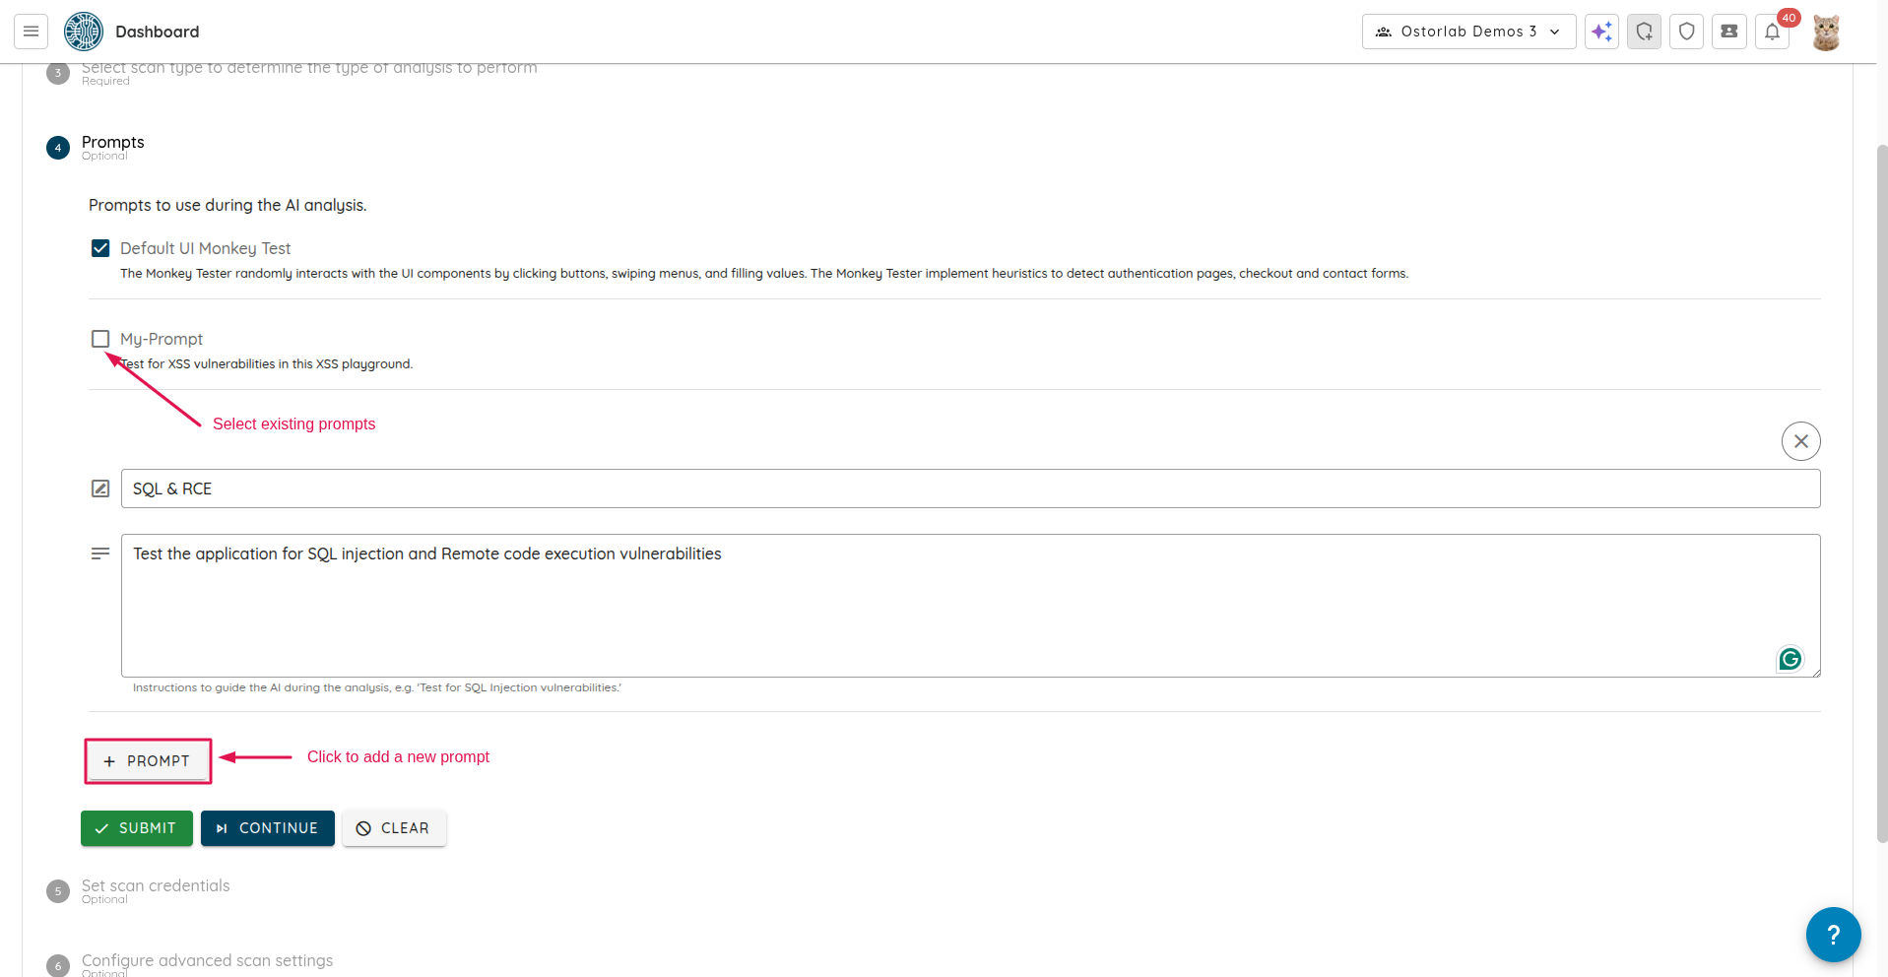
Task: Click the Ostorlab logo in header
Action: [x=84, y=32]
